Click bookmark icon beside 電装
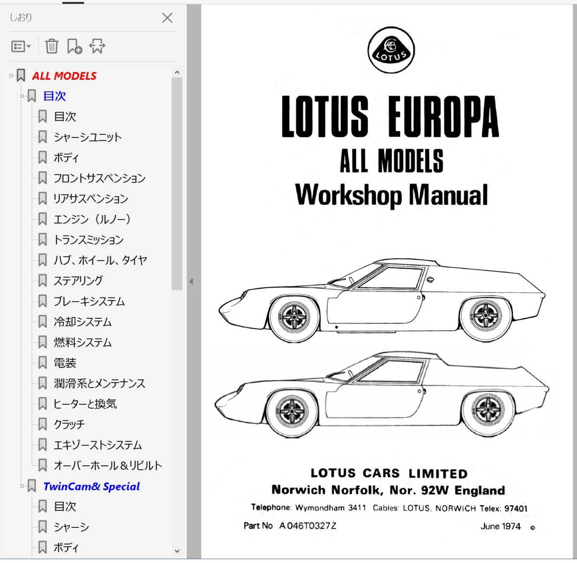Image resolution: width=577 pixels, height=563 pixels. click(42, 363)
